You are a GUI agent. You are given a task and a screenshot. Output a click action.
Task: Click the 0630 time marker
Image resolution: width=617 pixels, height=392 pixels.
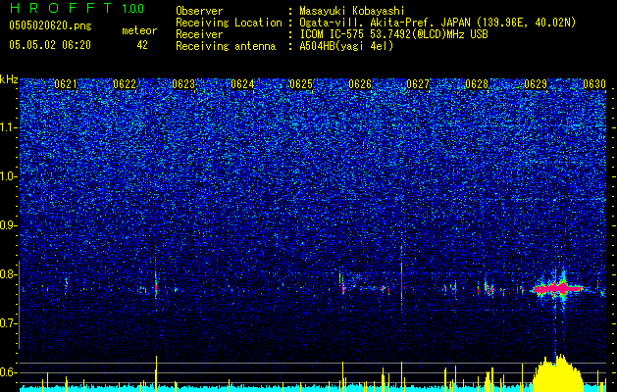click(x=594, y=84)
